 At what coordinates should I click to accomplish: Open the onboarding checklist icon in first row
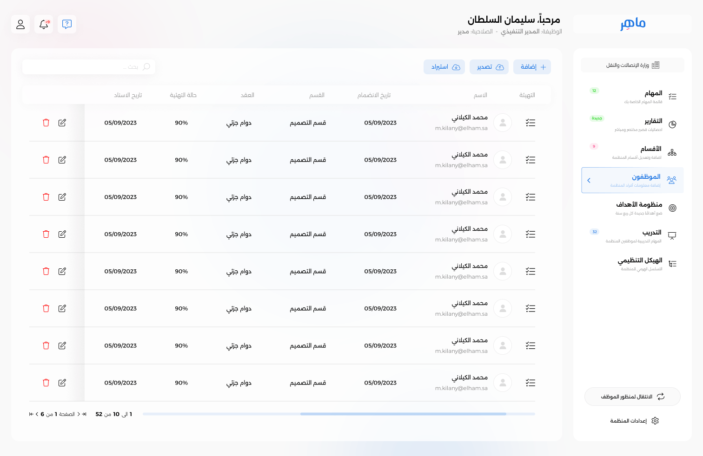pos(530,123)
